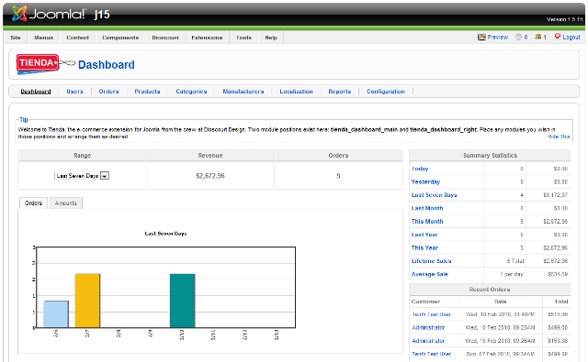Click the yellow 2/7 chart bar
This screenshot has width=588, height=362.
tap(87, 301)
